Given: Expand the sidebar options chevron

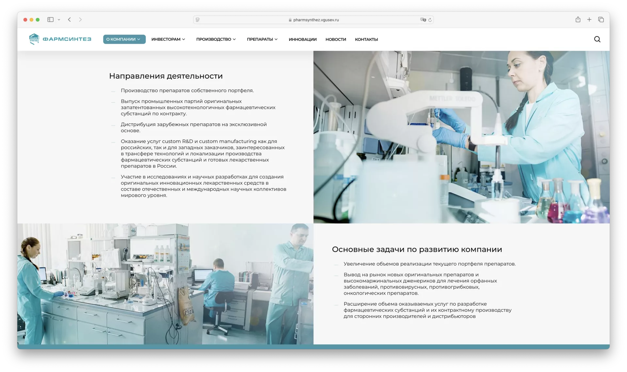Looking at the screenshot, I should (x=59, y=20).
